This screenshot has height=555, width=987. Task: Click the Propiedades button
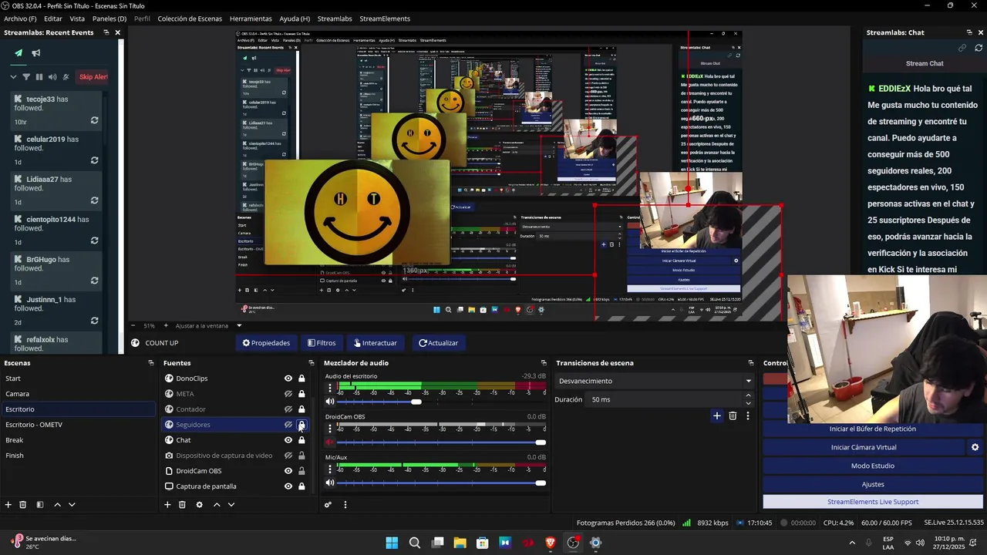(x=266, y=343)
